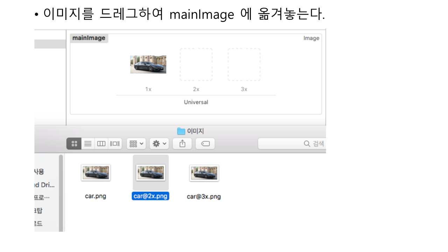
Task: Open the item arrangement dropdown
Action: (x=136, y=143)
